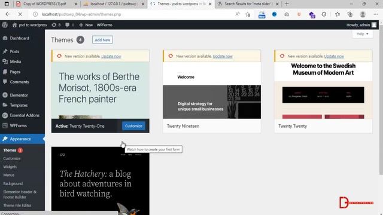The width and height of the screenshot is (383, 215).
Task: Open WPForms in the admin bar
Action: (x=105, y=25)
